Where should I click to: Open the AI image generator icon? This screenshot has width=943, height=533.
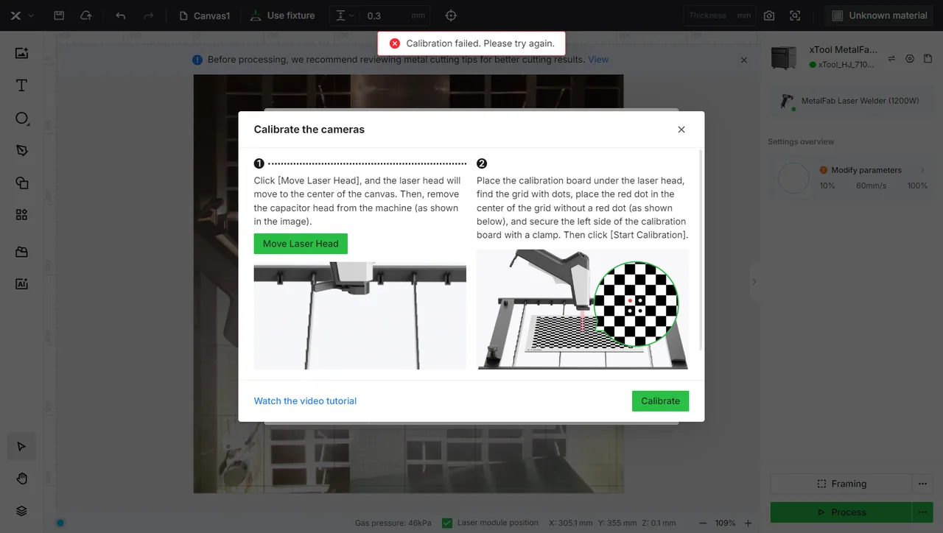pyautogui.click(x=21, y=283)
